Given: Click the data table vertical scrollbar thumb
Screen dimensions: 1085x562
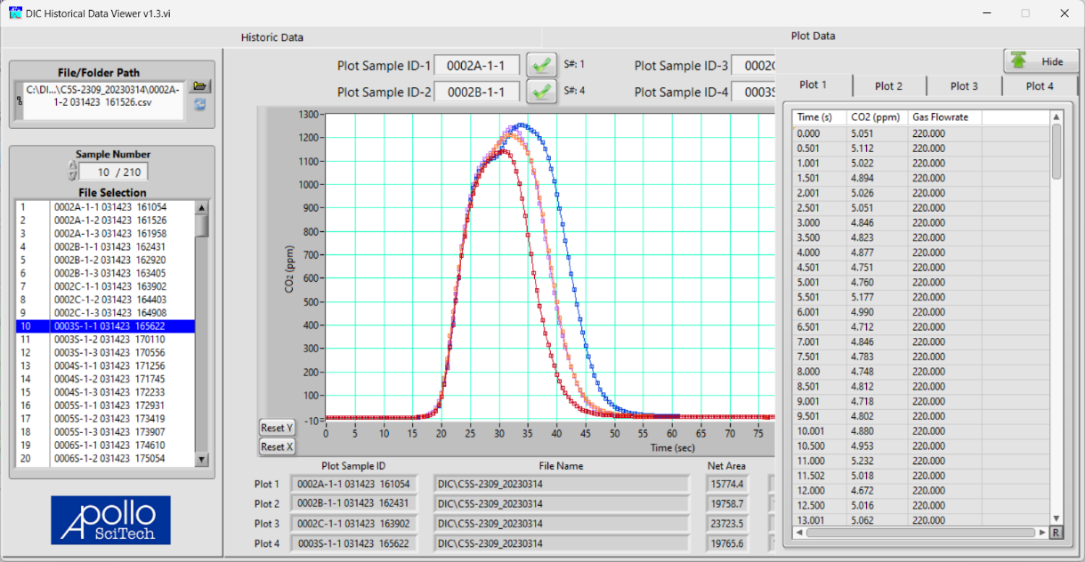Looking at the screenshot, I should [x=1056, y=151].
